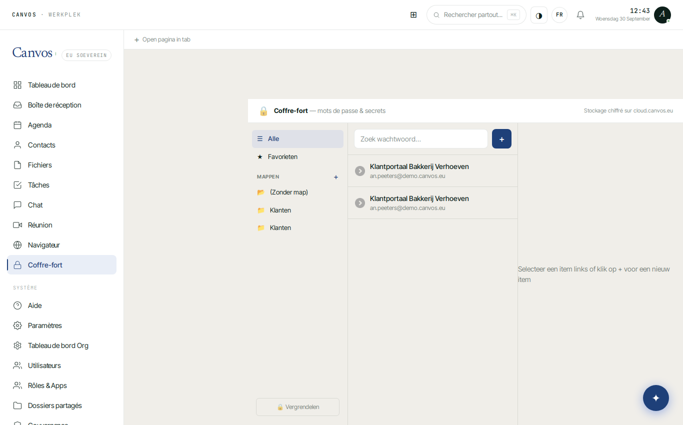Go to Agenda
The height and width of the screenshot is (425, 683).
(61, 125)
